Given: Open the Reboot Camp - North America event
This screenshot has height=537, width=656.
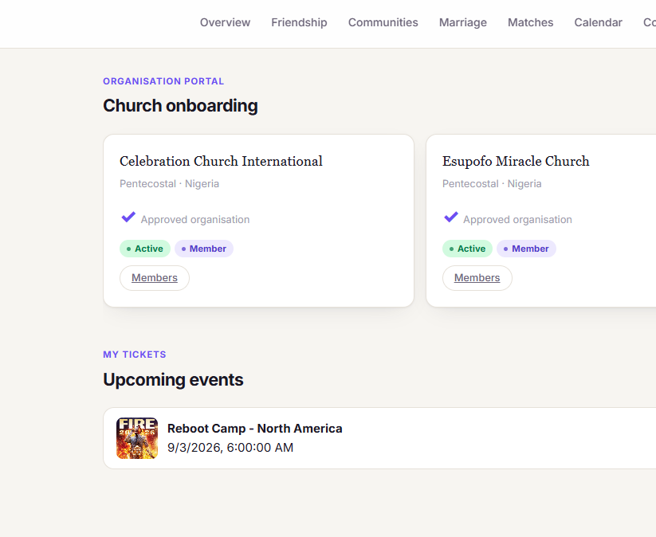Looking at the screenshot, I should click(255, 429).
